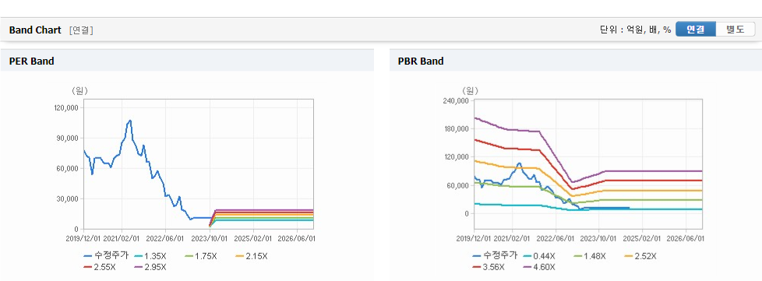Click the 4.60X legend entry
The height and width of the screenshot is (281, 762).
tap(539, 267)
